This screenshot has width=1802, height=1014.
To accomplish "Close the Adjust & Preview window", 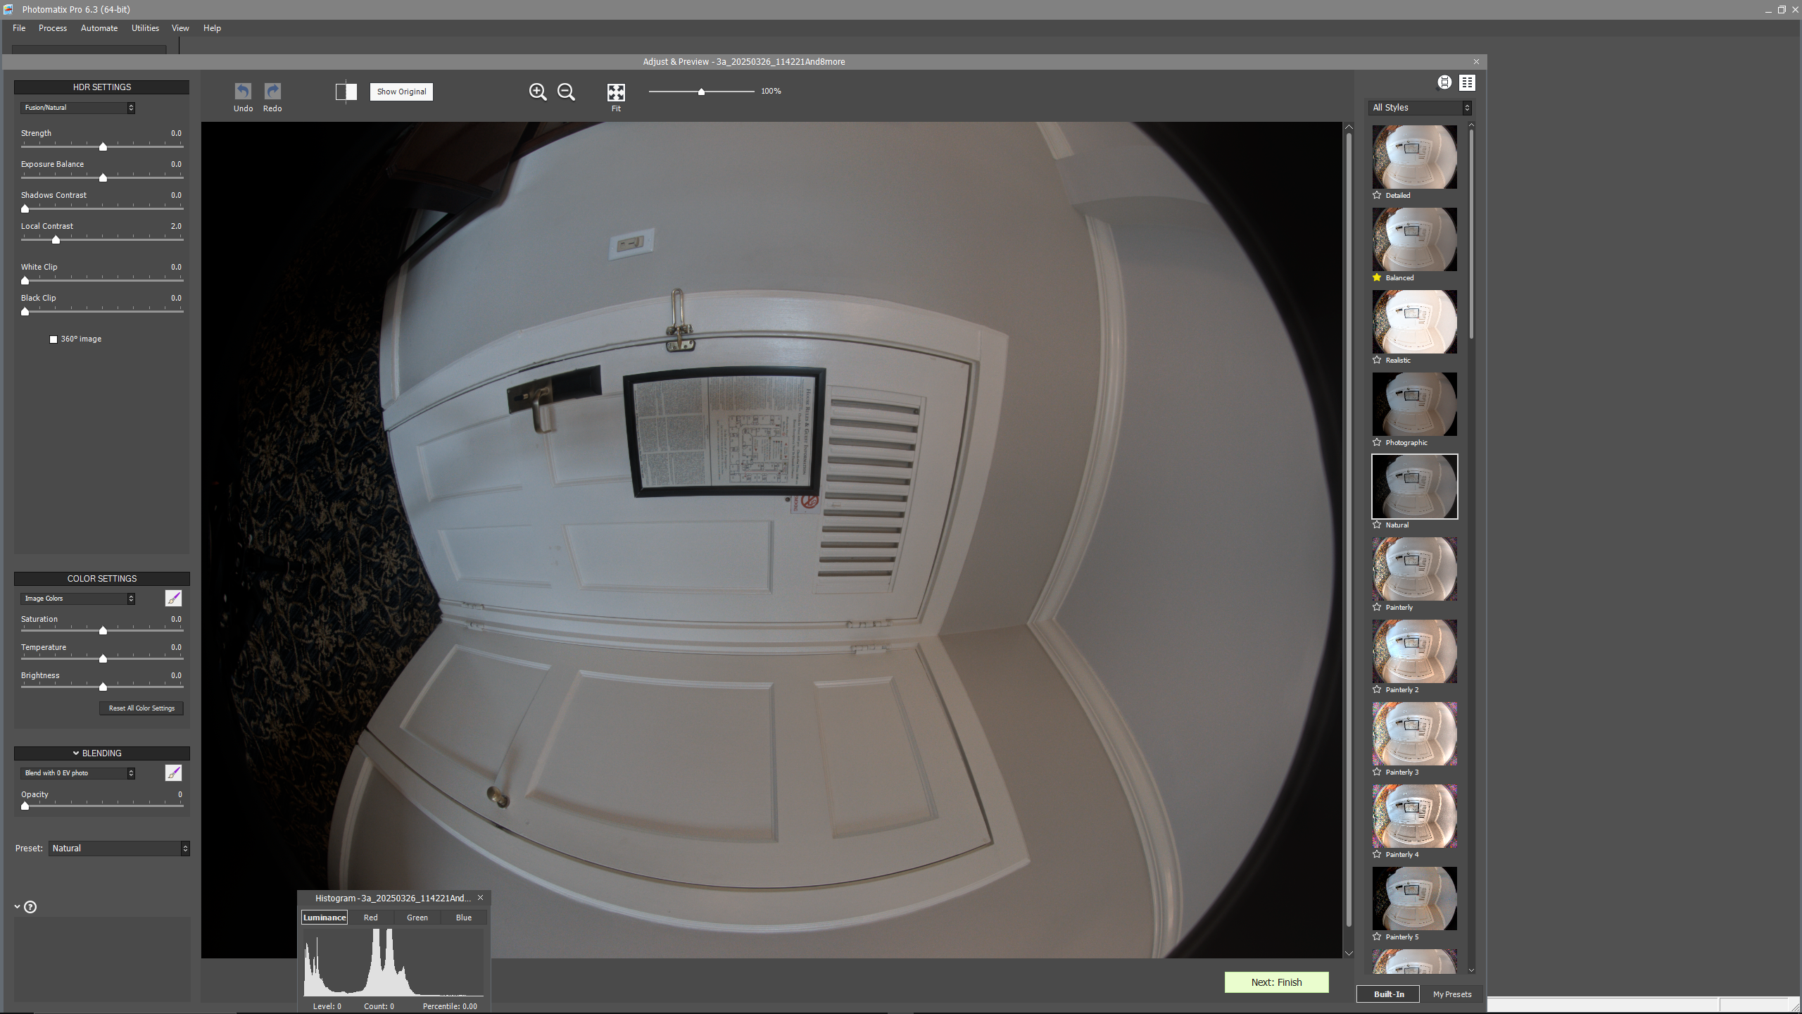I will click(1477, 62).
